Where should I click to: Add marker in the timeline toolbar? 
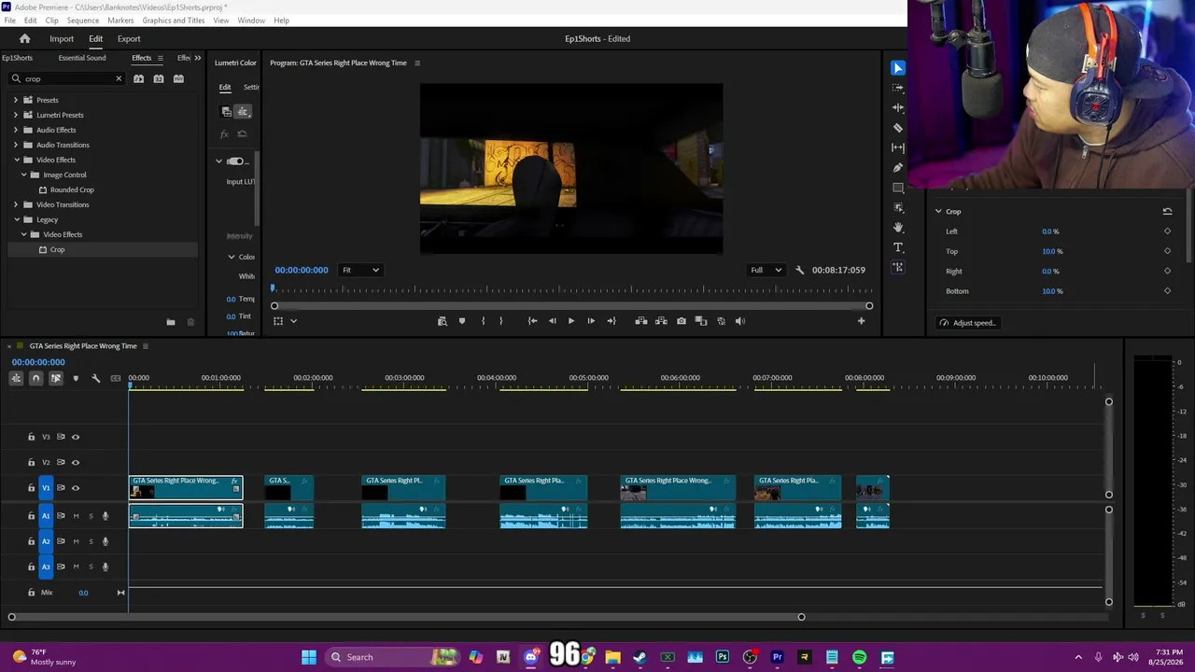coord(76,378)
